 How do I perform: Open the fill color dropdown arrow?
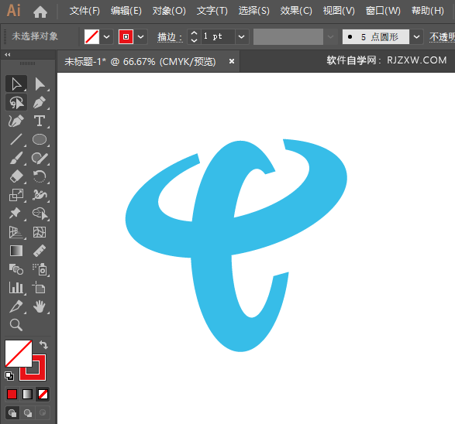point(106,37)
